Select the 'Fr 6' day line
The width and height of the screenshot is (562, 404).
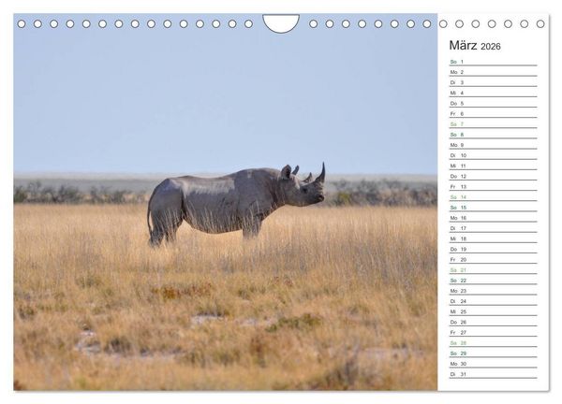coord(494,114)
